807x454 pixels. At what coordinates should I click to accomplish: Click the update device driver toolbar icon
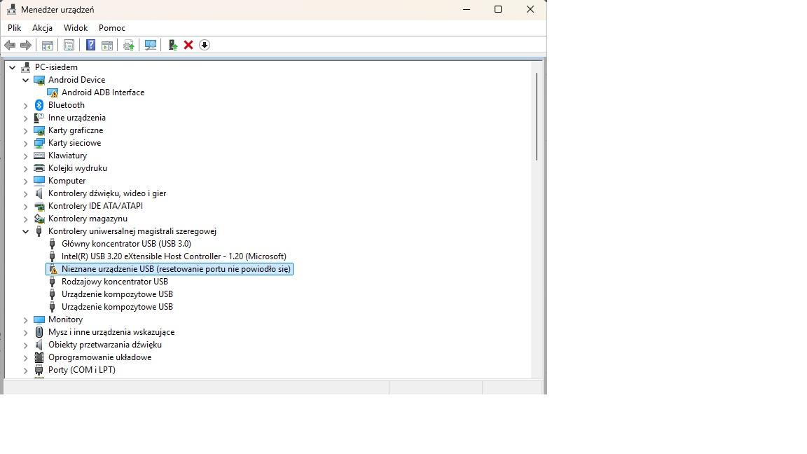172,45
